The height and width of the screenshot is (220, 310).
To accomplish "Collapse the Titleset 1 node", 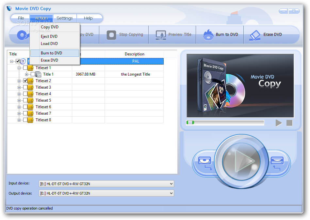I will [x=19, y=68].
